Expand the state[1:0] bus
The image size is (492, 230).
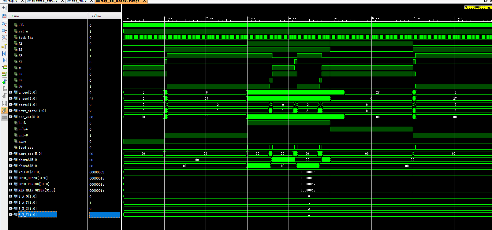(x=11, y=104)
